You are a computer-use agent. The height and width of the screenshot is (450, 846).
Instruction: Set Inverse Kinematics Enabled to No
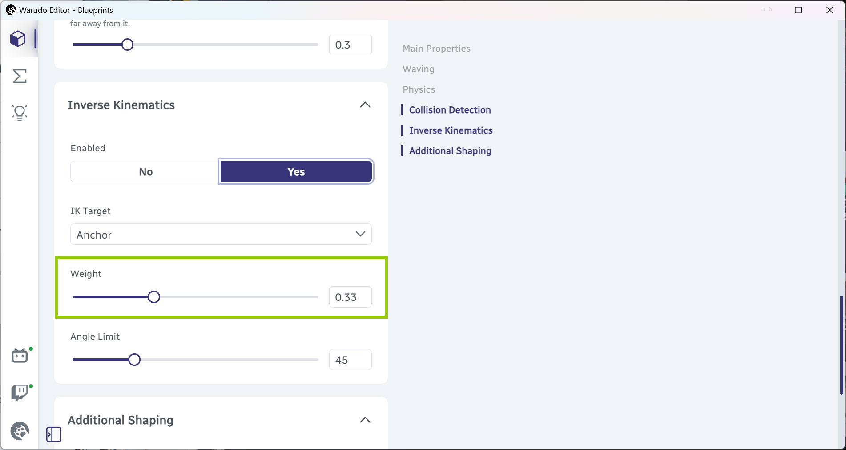[145, 172]
